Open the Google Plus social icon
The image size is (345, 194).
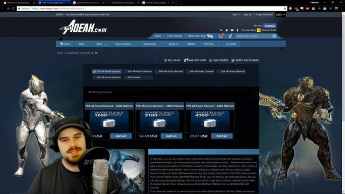point(221,30)
